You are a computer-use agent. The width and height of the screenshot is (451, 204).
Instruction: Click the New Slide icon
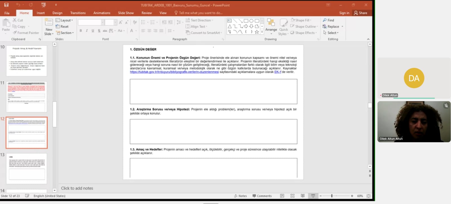point(48,23)
